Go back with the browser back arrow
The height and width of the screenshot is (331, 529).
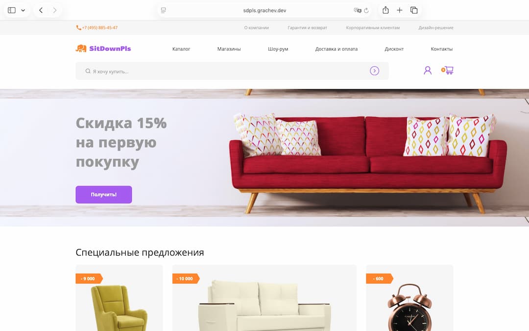pyautogui.click(x=41, y=10)
